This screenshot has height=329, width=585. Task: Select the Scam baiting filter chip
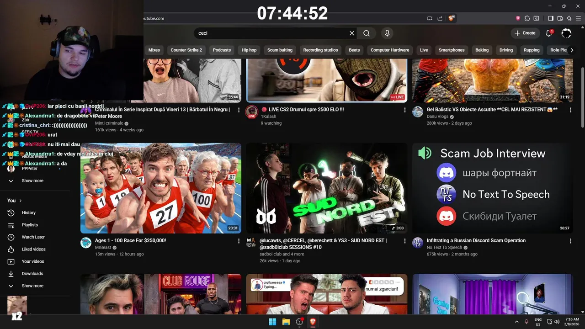[280, 50]
